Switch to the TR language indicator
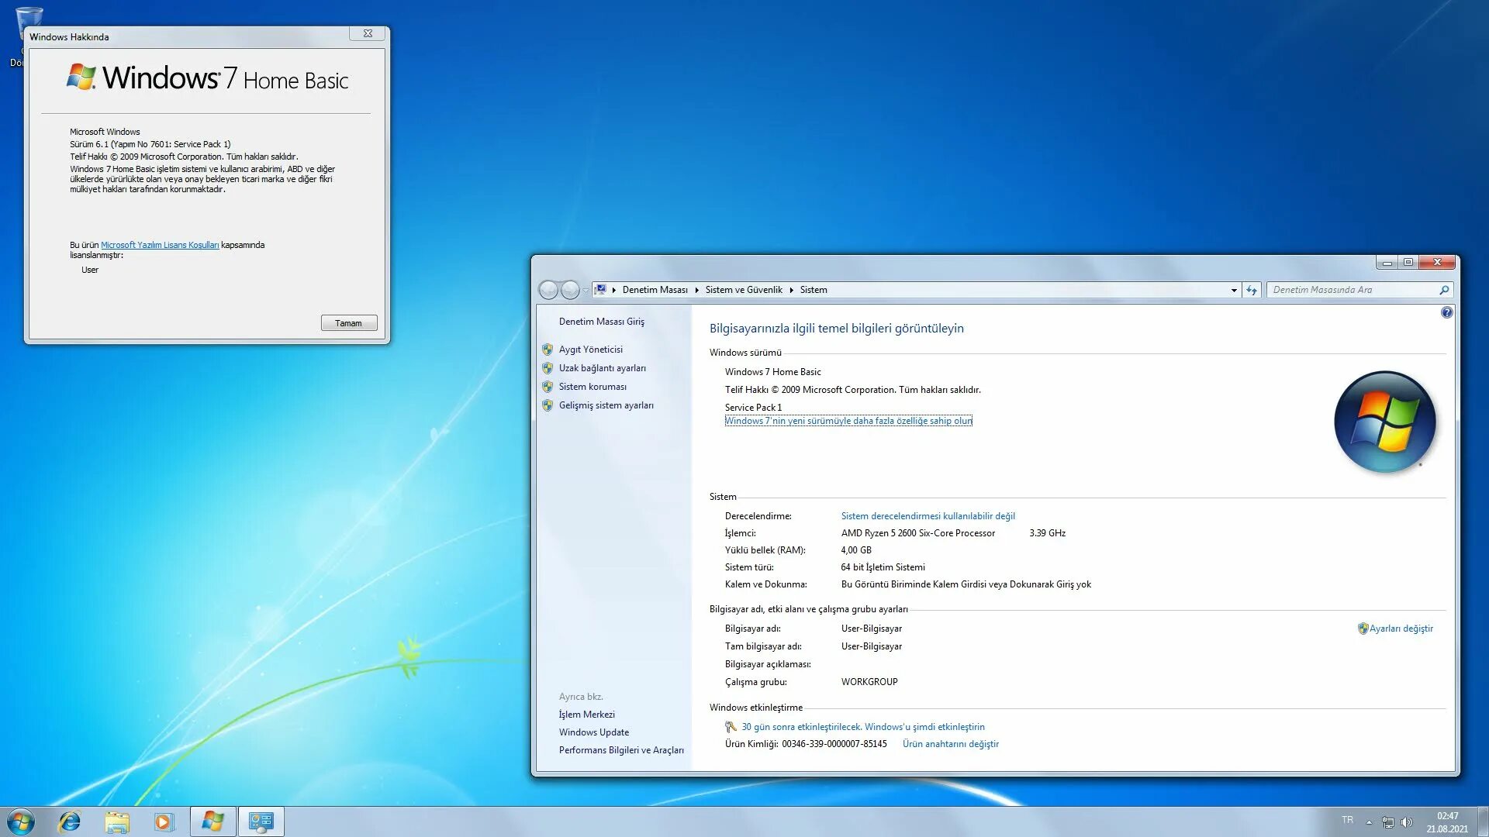Viewport: 1489px width, 837px height. pos(1347,820)
